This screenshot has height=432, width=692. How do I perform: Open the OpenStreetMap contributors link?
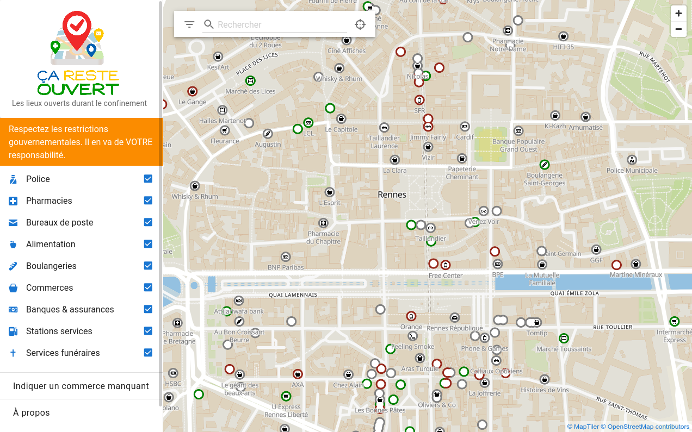(x=645, y=427)
